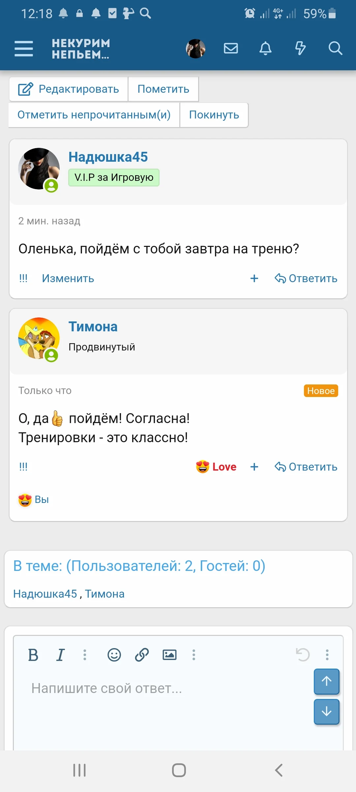Click Редактировать conversation button

[69, 89]
